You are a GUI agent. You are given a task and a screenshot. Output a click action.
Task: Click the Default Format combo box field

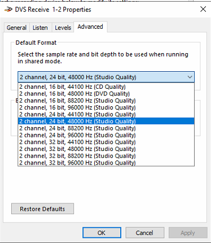[x=106, y=77]
